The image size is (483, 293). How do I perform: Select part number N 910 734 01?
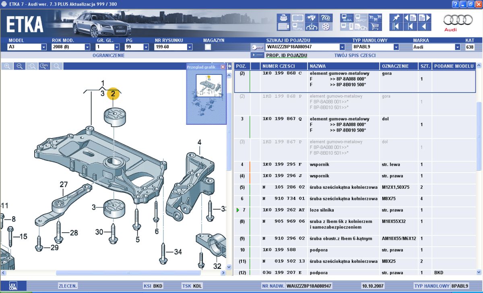[284, 199]
